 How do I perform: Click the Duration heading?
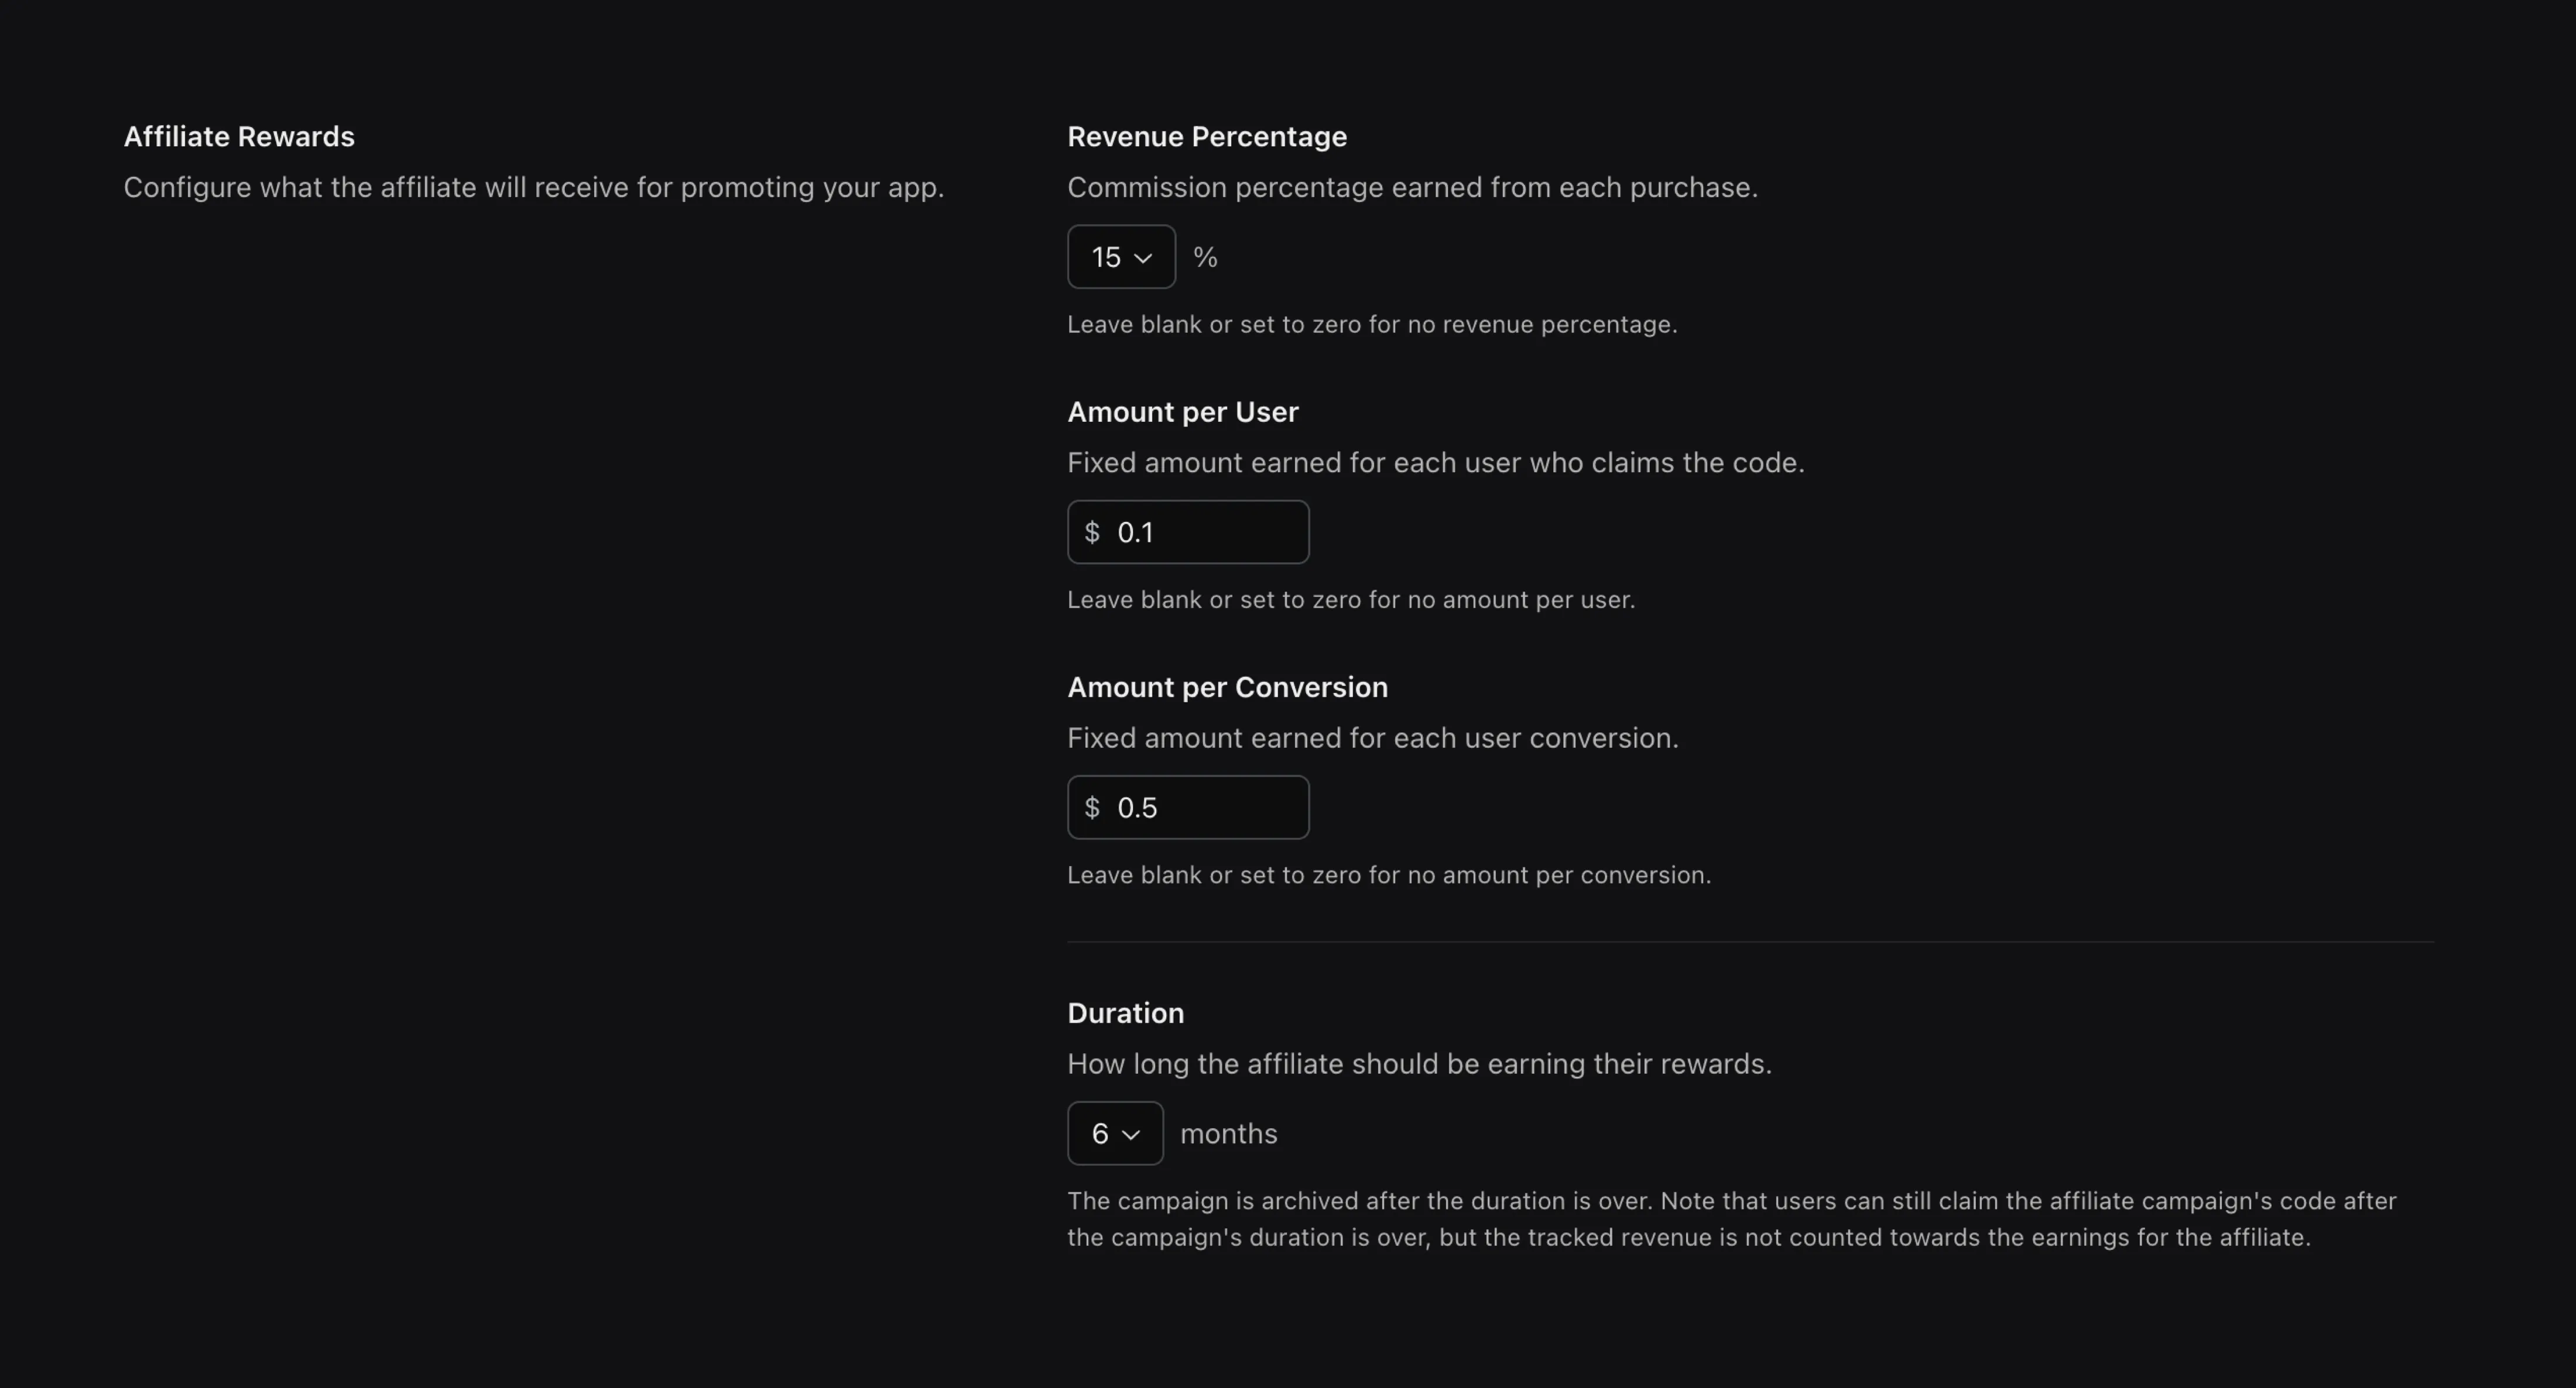pyautogui.click(x=1125, y=1012)
